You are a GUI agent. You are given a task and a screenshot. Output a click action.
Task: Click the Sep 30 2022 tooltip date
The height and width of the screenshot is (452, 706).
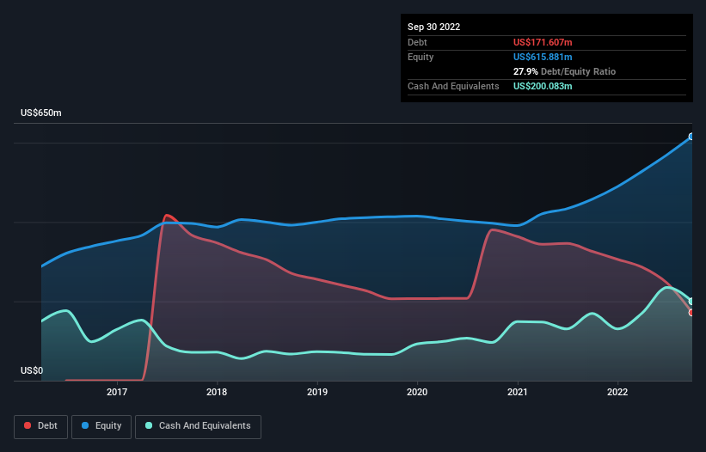pyautogui.click(x=433, y=27)
